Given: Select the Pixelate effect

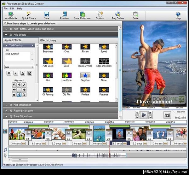Looking at the screenshot, I should pos(85,91).
